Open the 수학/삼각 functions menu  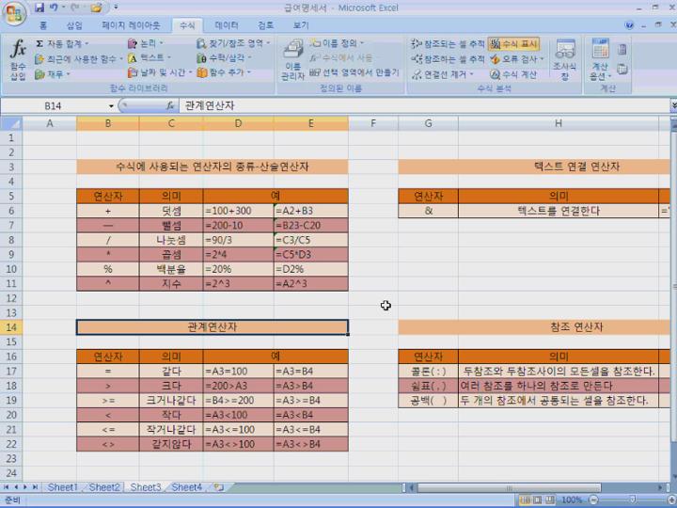coord(224,58)
